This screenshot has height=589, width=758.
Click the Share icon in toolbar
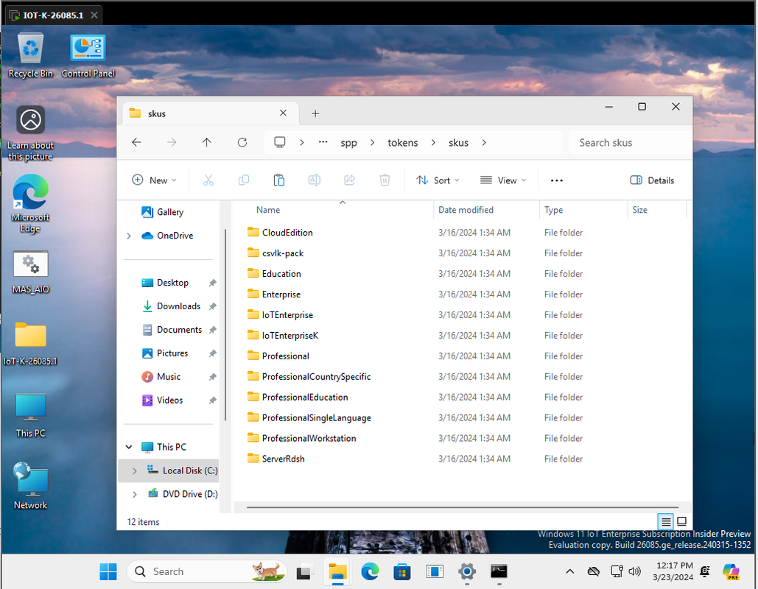click(349, 180)
